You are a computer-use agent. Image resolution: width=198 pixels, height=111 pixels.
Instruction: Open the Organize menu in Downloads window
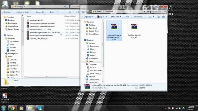[x=88, y=17]
